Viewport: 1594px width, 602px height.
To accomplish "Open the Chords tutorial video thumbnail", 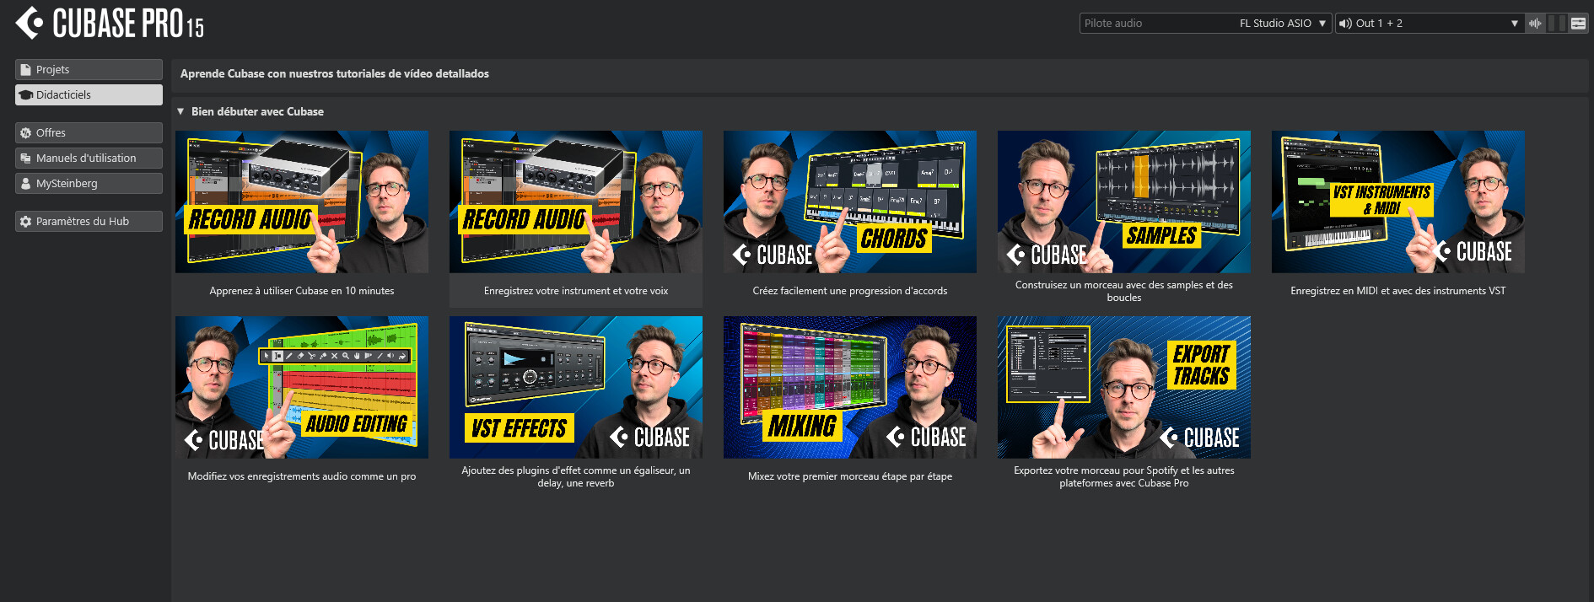I will [849, 202].
